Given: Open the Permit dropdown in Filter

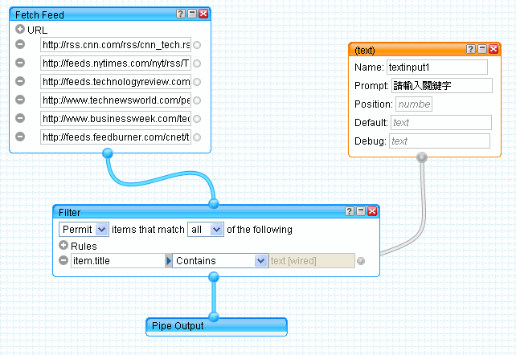Looking at the screenshot, I should tap(83, 230).
